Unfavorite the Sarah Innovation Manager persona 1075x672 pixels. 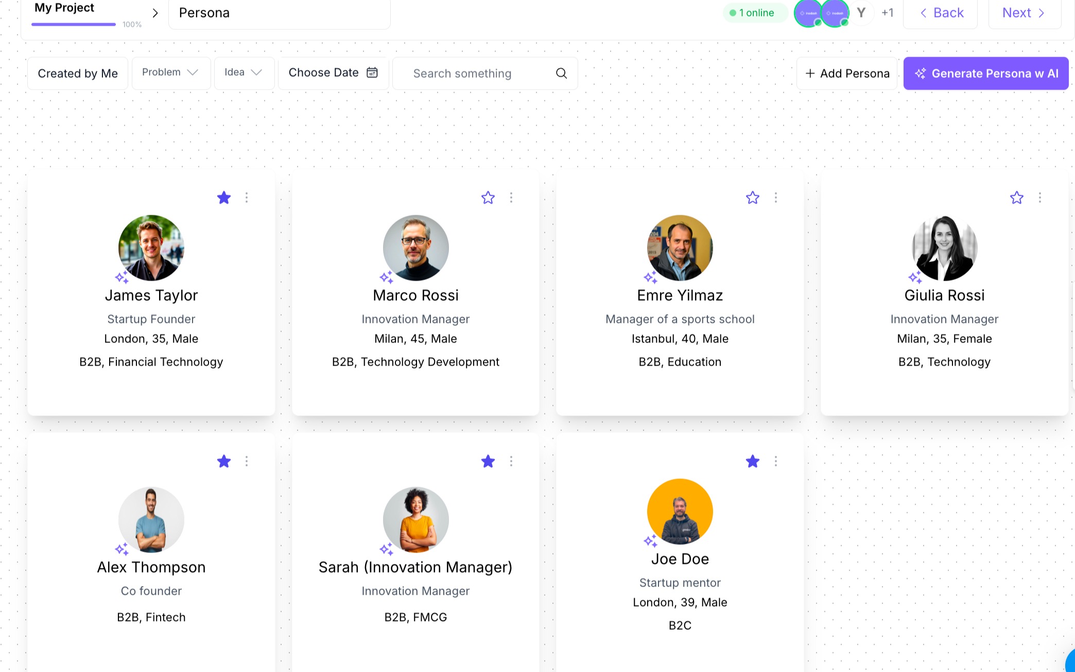click(x=488, y=461)
